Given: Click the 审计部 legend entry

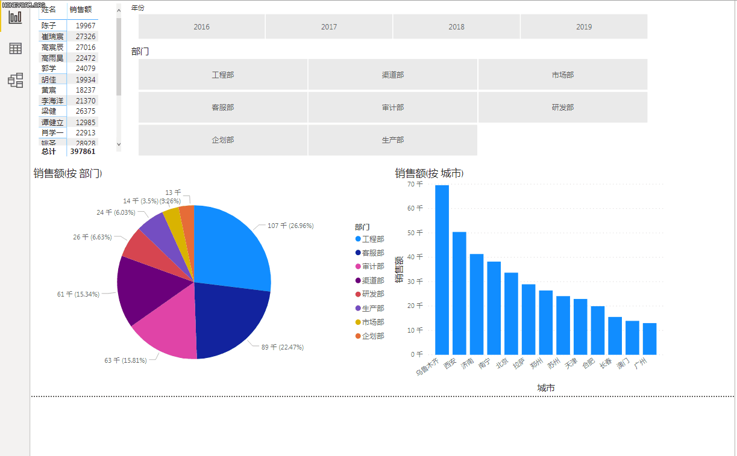Looking at the screenshot, I should pos(369,267).
